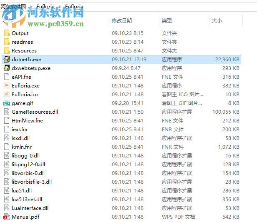This screenshot has height=222, width=257.
Task: Click the date 09.10.21 12:19
Action: tap(129, 60)
